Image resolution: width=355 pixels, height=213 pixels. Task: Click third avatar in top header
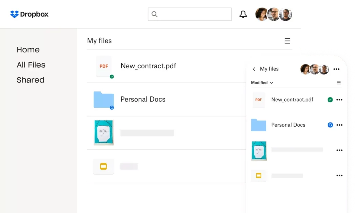coord(286,15)
